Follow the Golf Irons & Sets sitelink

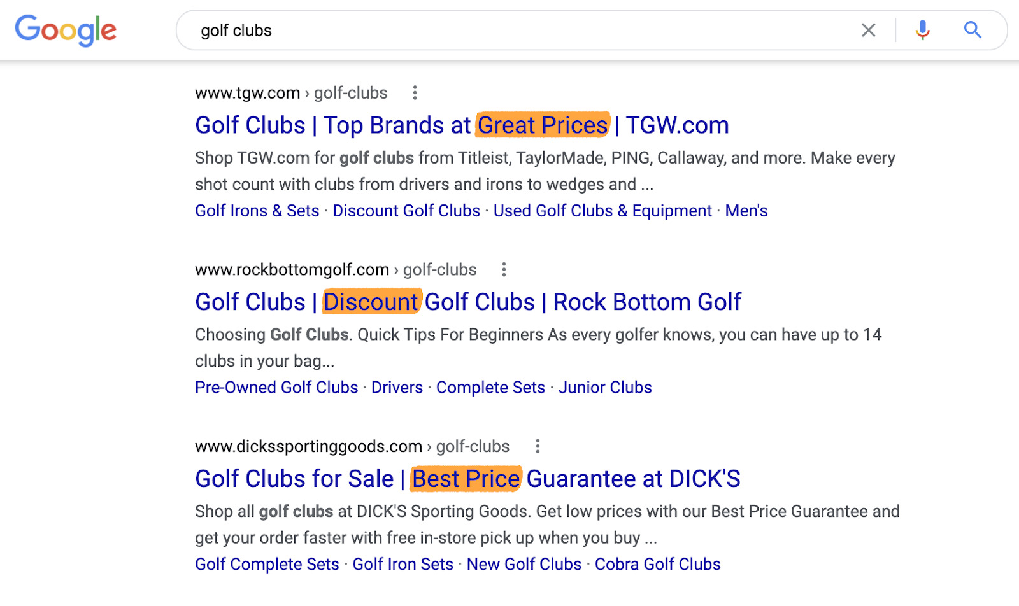[x=257, y=211]
